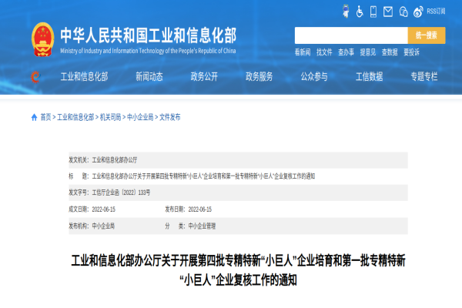Click the RSS订阅 link
The height and width of the screenshot is (308, 462).
point(436,12)
